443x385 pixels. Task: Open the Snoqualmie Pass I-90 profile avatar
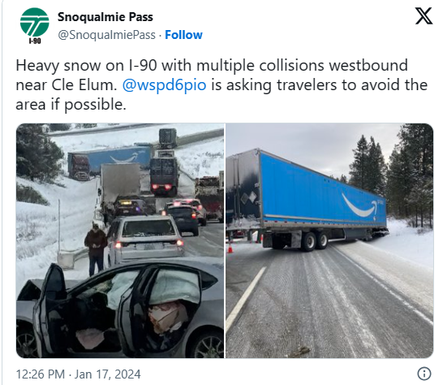pyautogui.click(x=34, y=25)
